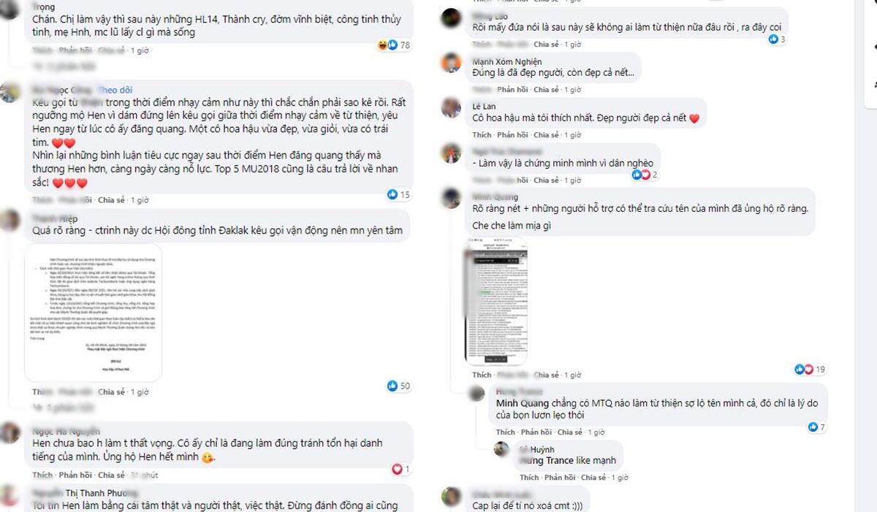Image resolution: width=877 pixels, height=512 pixels.
Task: Open the phone screenshot image in Minh Quang's comment
Action: pos(496,301)
